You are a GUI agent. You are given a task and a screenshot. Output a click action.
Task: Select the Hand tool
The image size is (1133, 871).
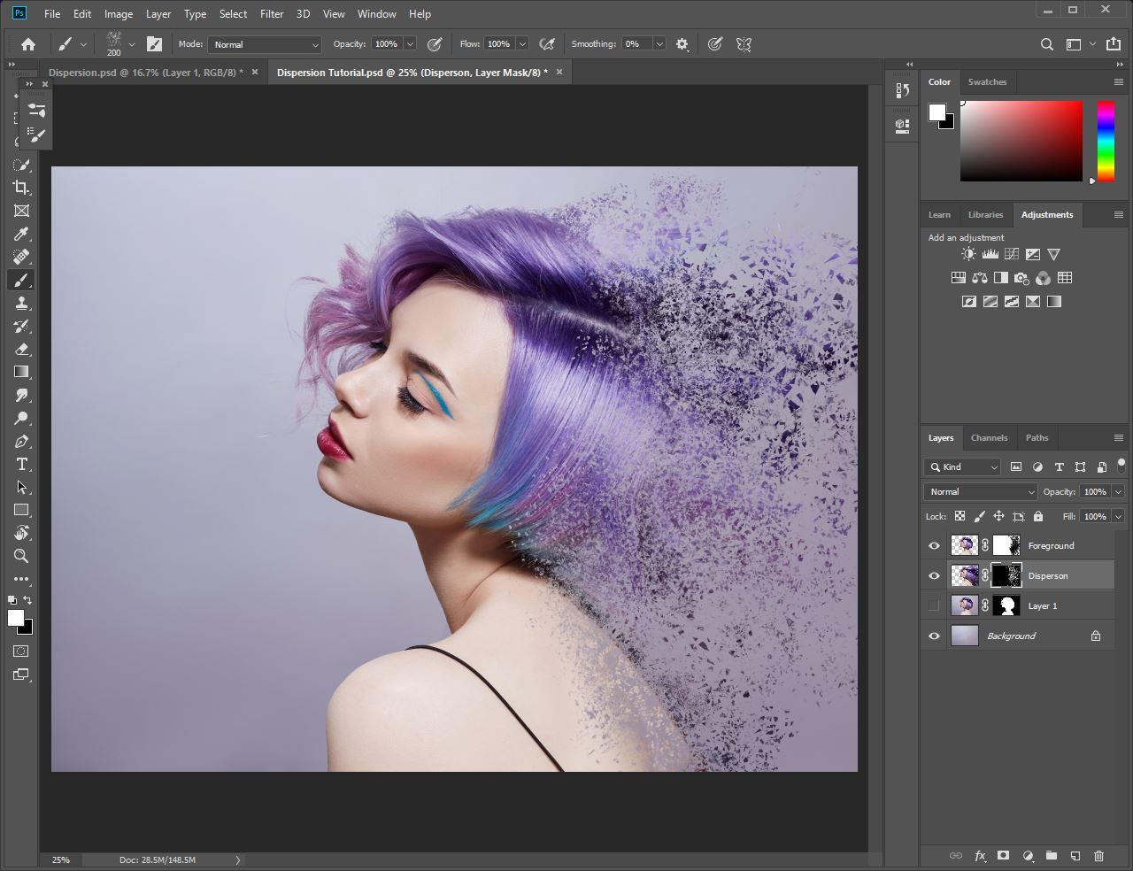(x=21, y=533)
